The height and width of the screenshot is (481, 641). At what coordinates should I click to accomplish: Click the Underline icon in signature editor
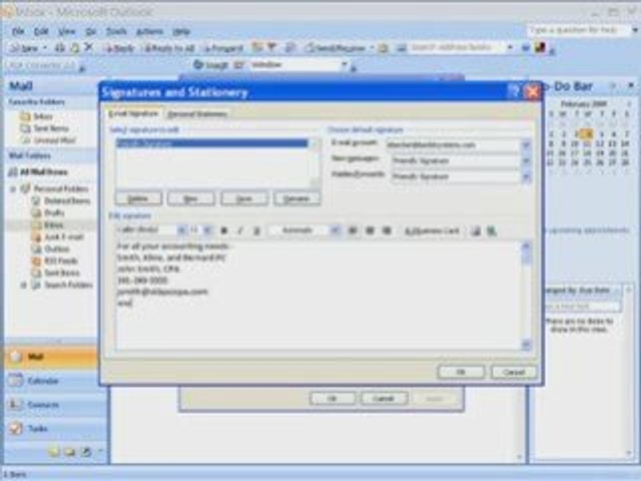point(256,230)
